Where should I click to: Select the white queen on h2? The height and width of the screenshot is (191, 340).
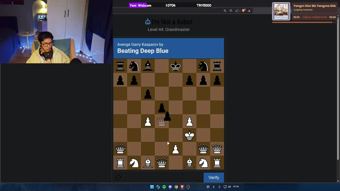pos(217,149)
